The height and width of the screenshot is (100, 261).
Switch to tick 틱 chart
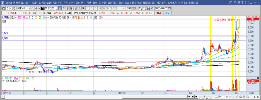pyautogui.click(x=83, y=8)
